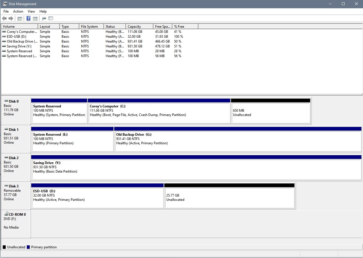The height and width of the screenshot is (258, 363).
Task: Open Help using the question mark toolbar icon
Action: pos(28,18)
